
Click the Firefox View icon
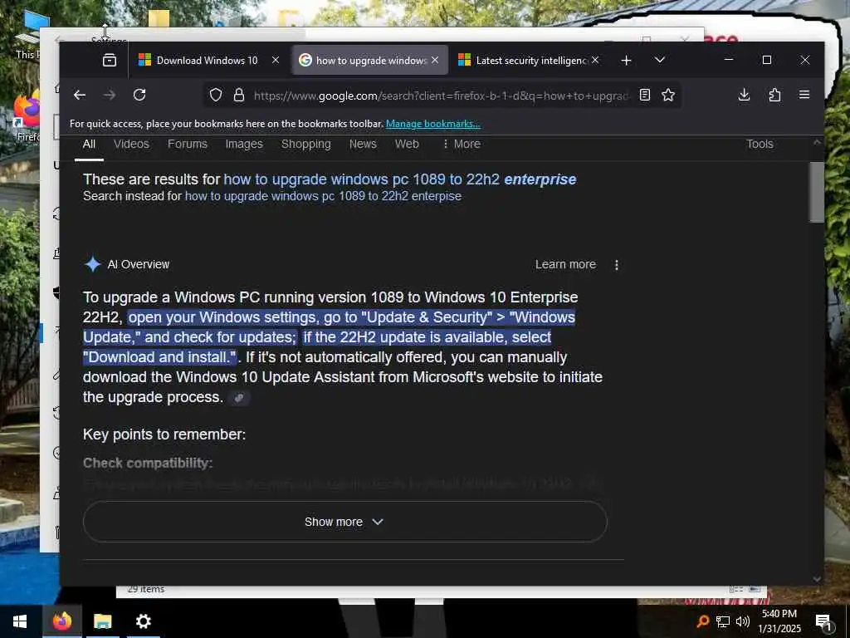(110, 60)
